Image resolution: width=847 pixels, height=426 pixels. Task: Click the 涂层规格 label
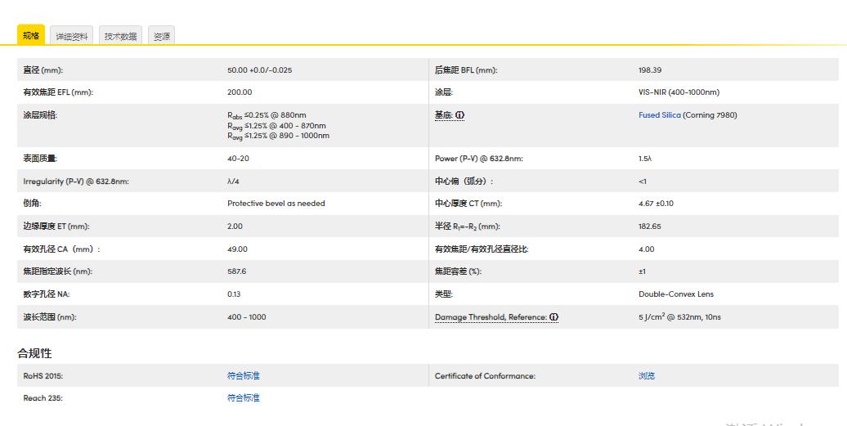40,115
